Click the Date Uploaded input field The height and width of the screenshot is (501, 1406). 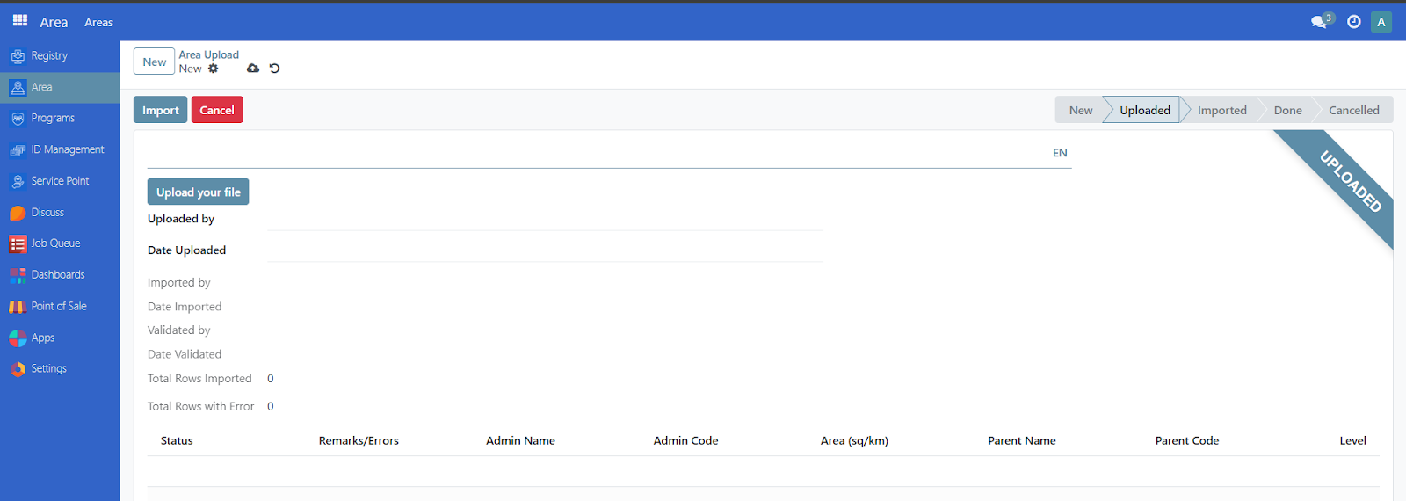click(x=545, y=250)
